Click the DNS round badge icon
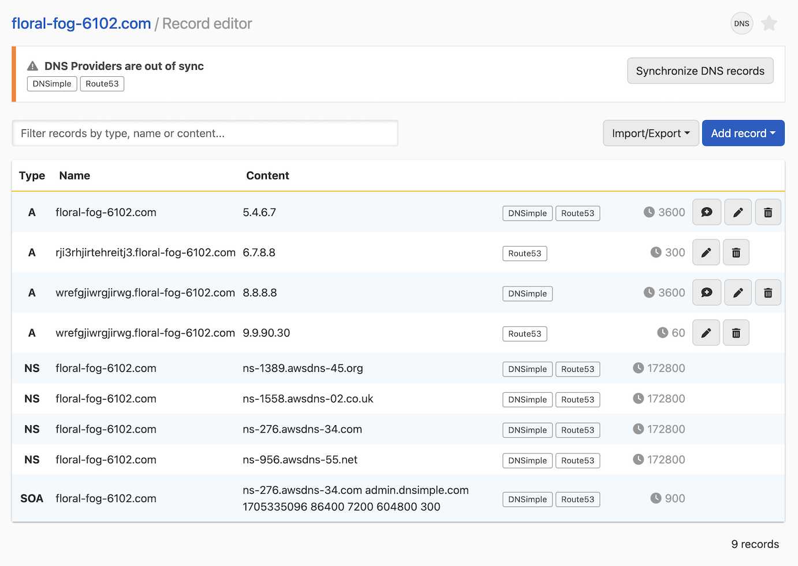 tap(741, 24)
